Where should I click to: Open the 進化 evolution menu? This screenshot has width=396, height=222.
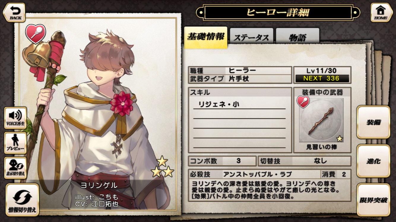click(373, 161)
